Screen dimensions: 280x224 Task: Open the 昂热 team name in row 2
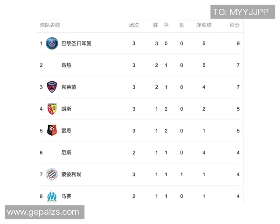[66, 65]
